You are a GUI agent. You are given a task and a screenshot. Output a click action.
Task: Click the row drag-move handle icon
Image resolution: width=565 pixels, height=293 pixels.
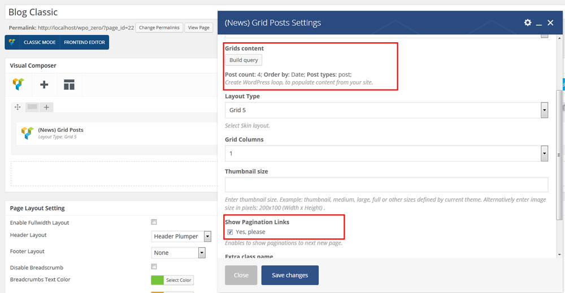coord(18,107)
